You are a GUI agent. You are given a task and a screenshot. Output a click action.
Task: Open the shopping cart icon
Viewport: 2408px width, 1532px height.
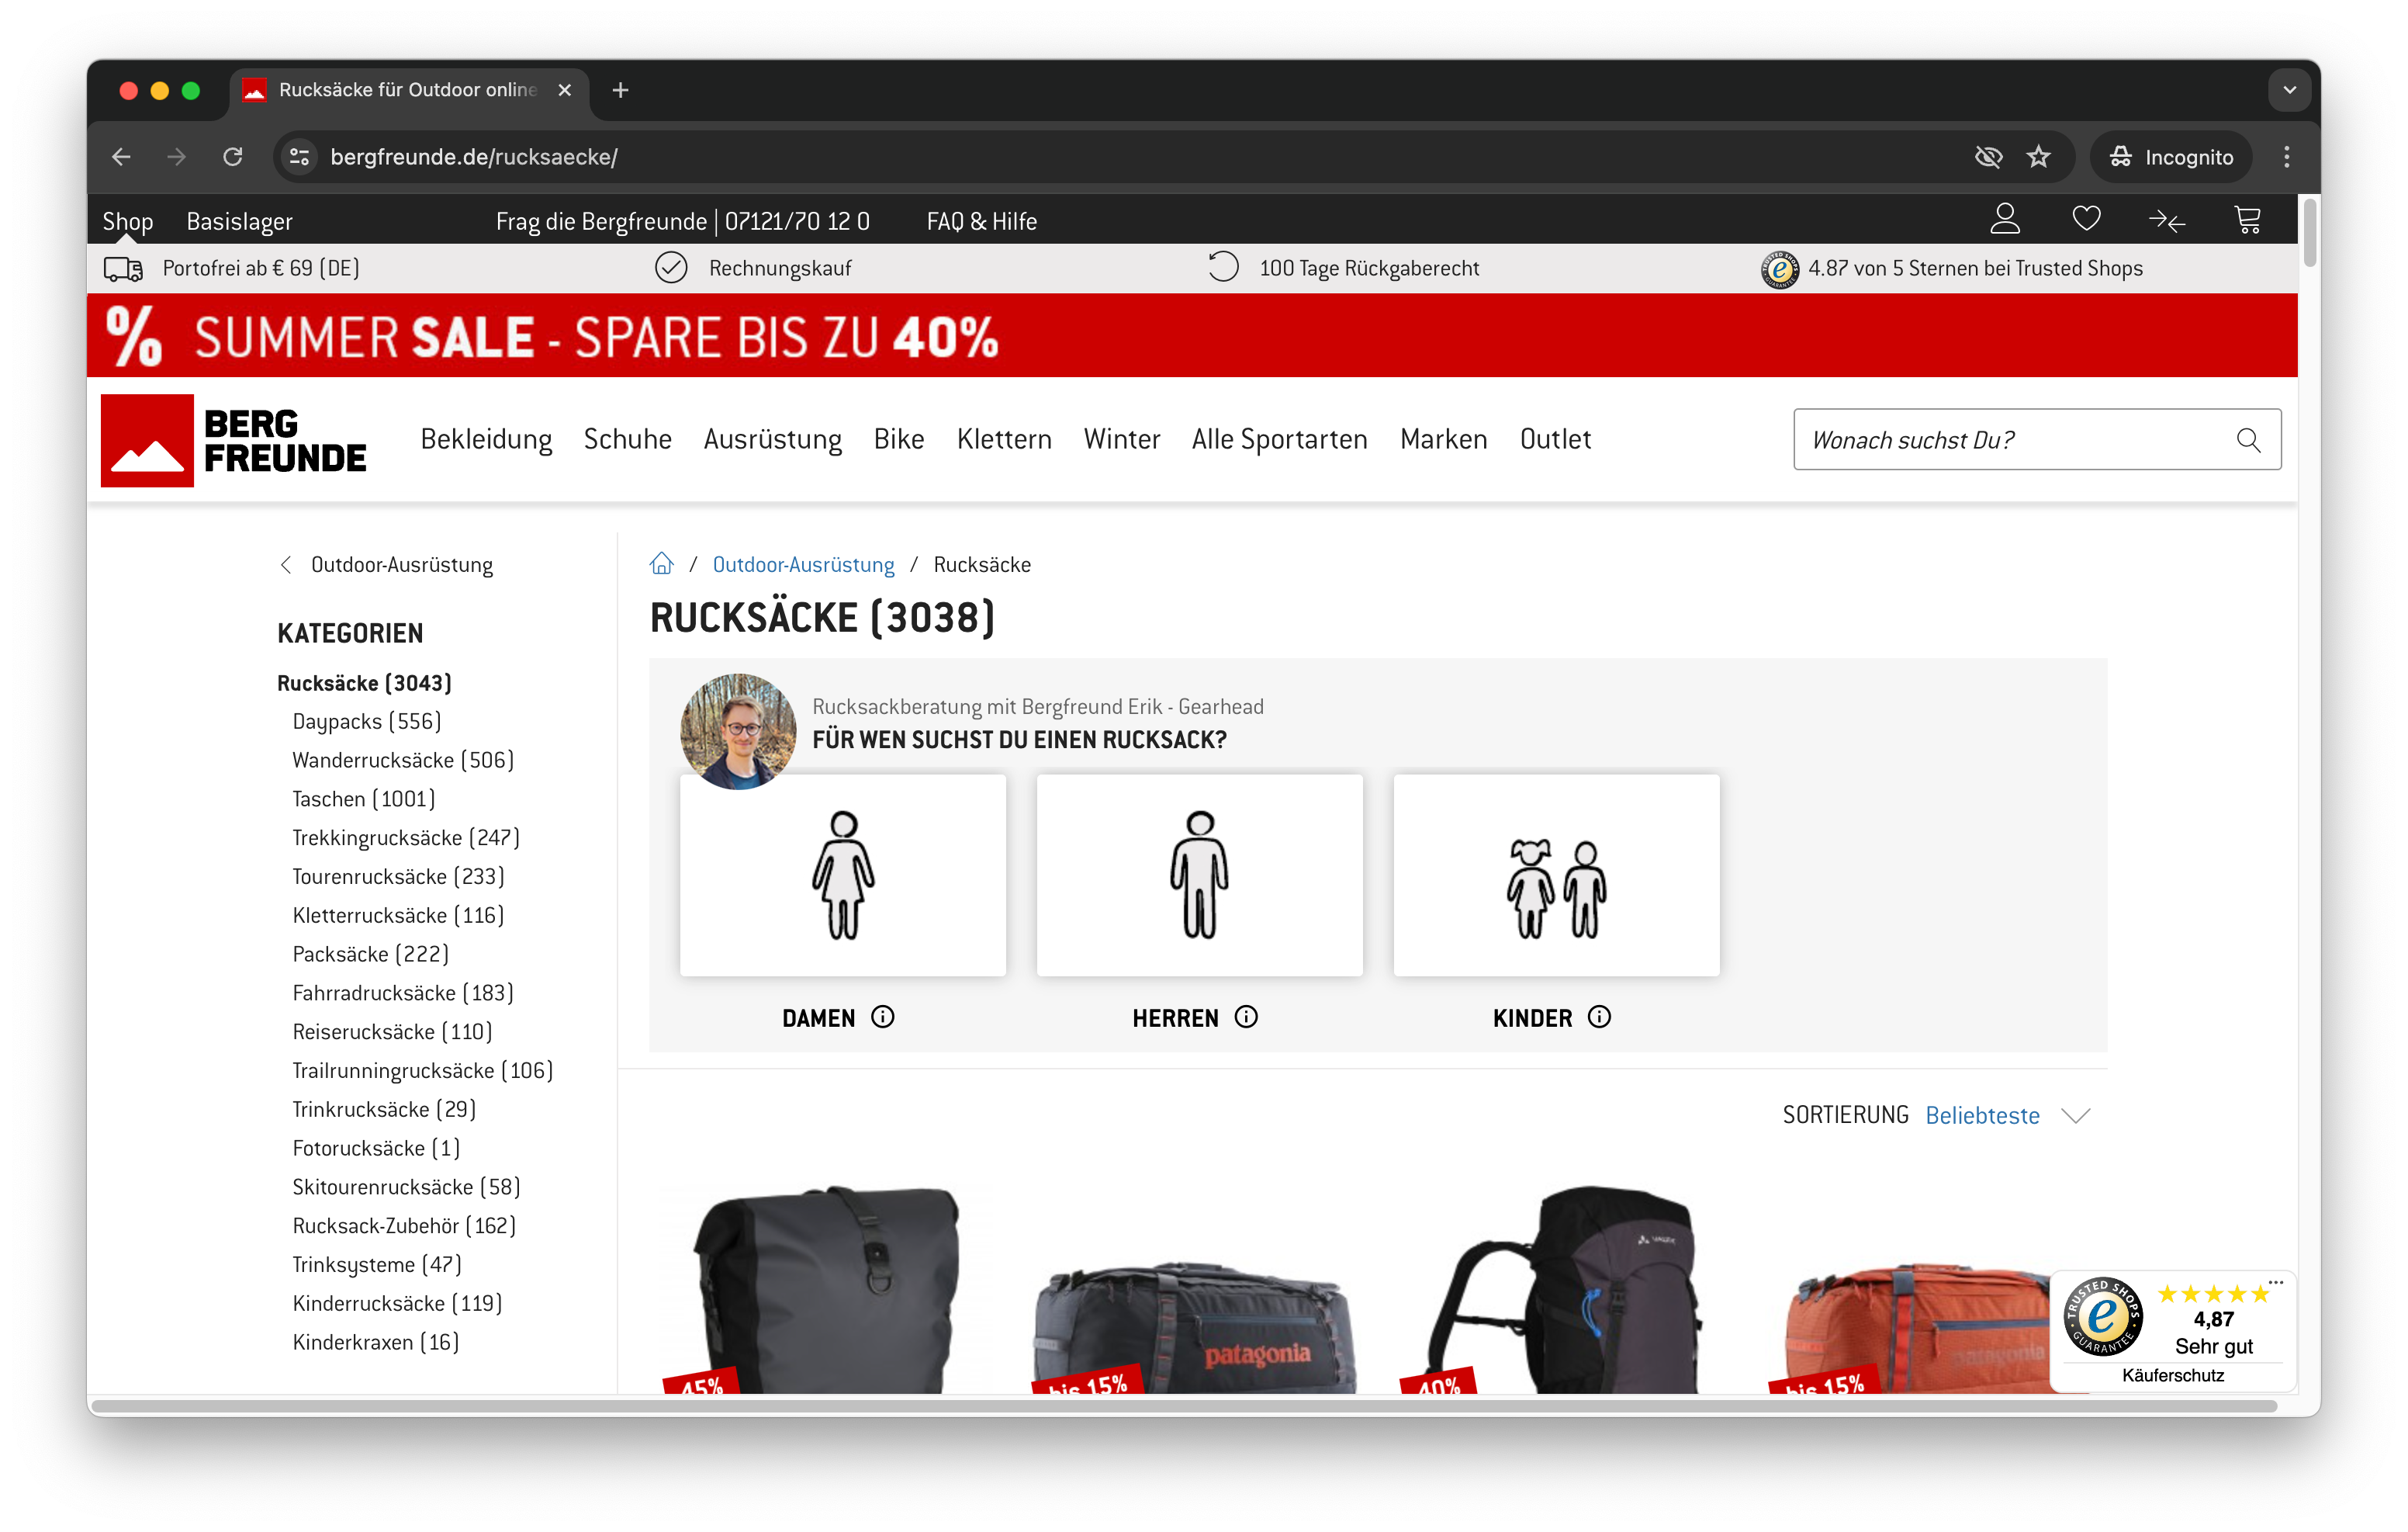2247,219
